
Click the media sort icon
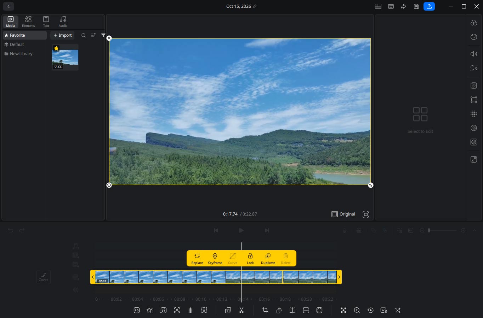coord(93,35)
